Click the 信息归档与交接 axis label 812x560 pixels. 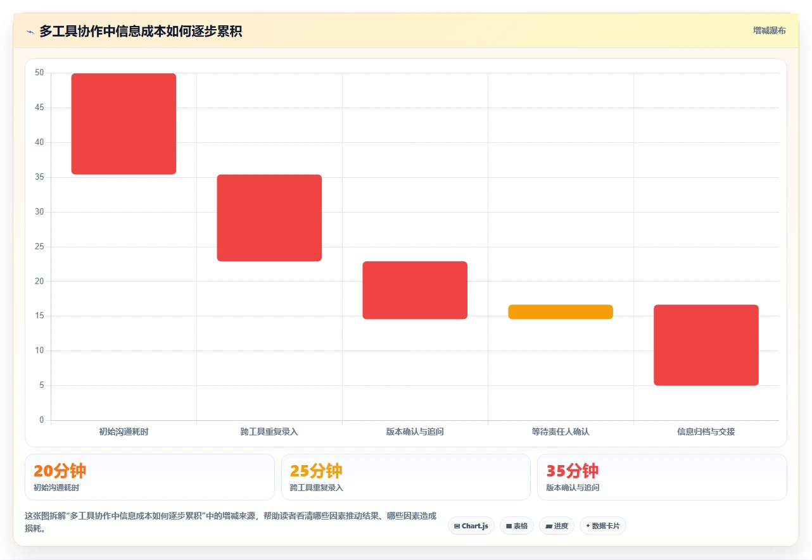point(706,432)
